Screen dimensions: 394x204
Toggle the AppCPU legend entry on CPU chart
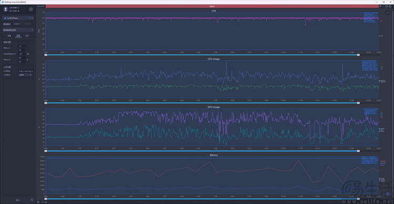point(382,81)
